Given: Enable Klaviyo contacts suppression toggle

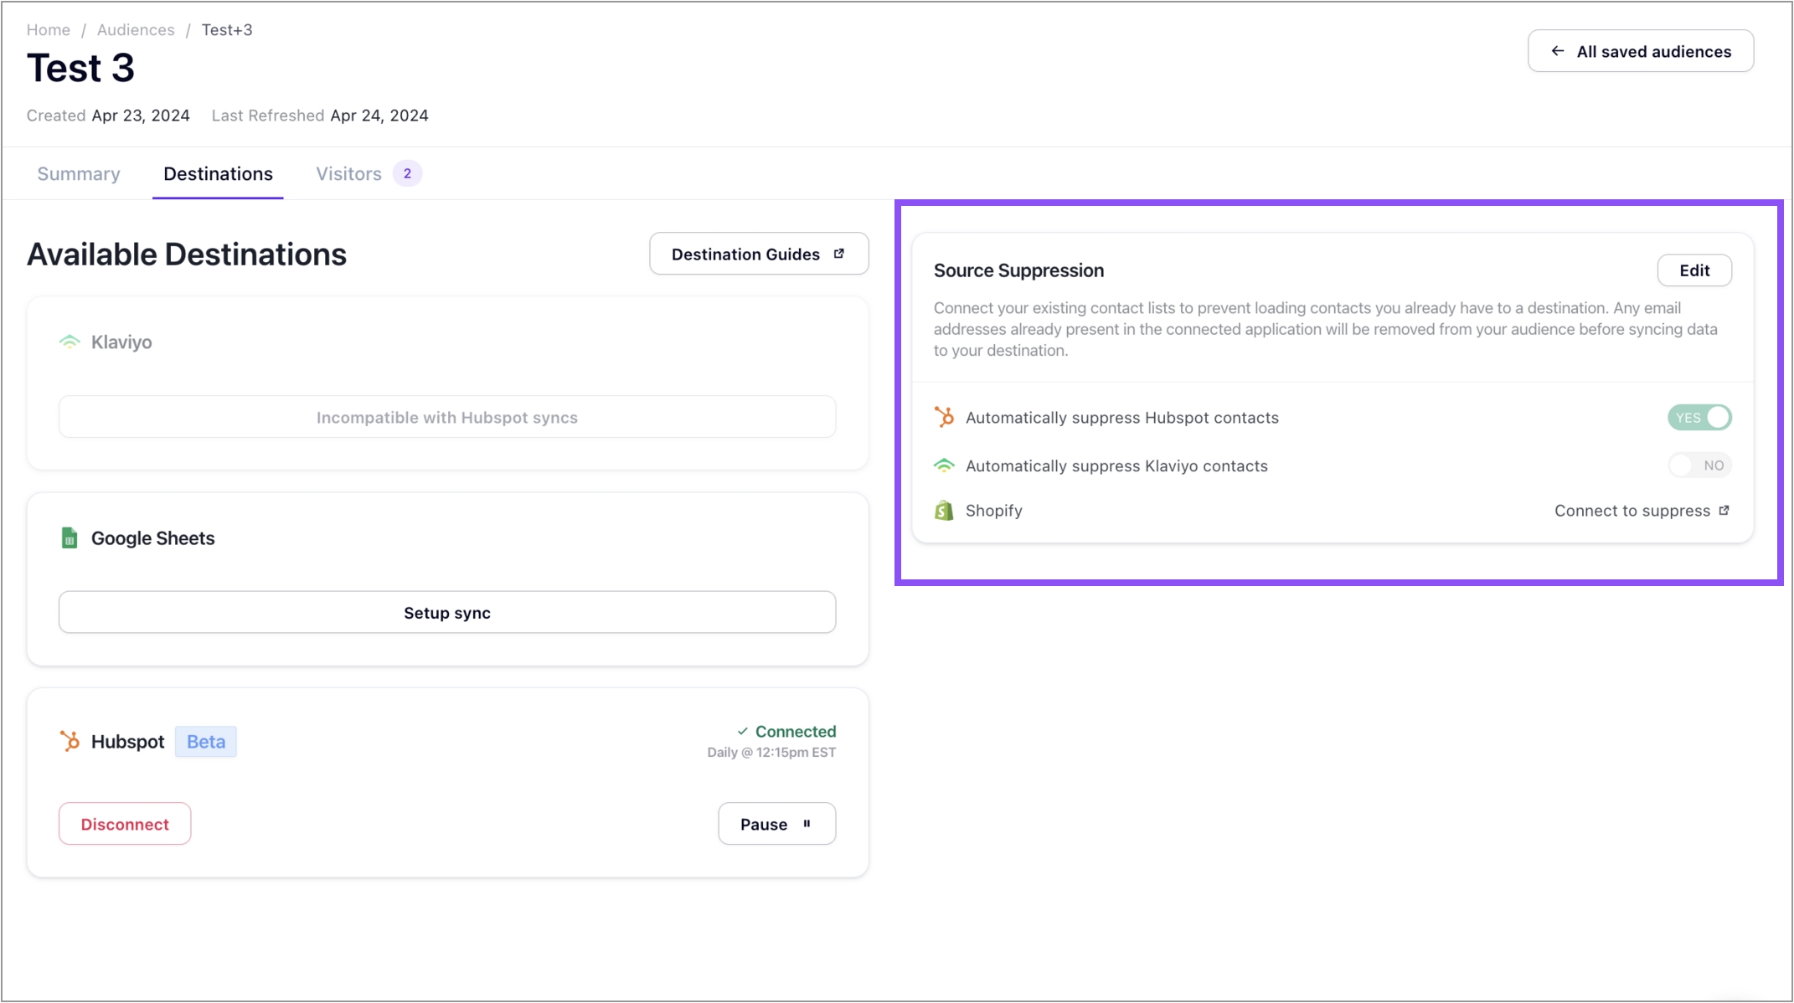Looking at the screenshot, I should tap(1699, 465).
